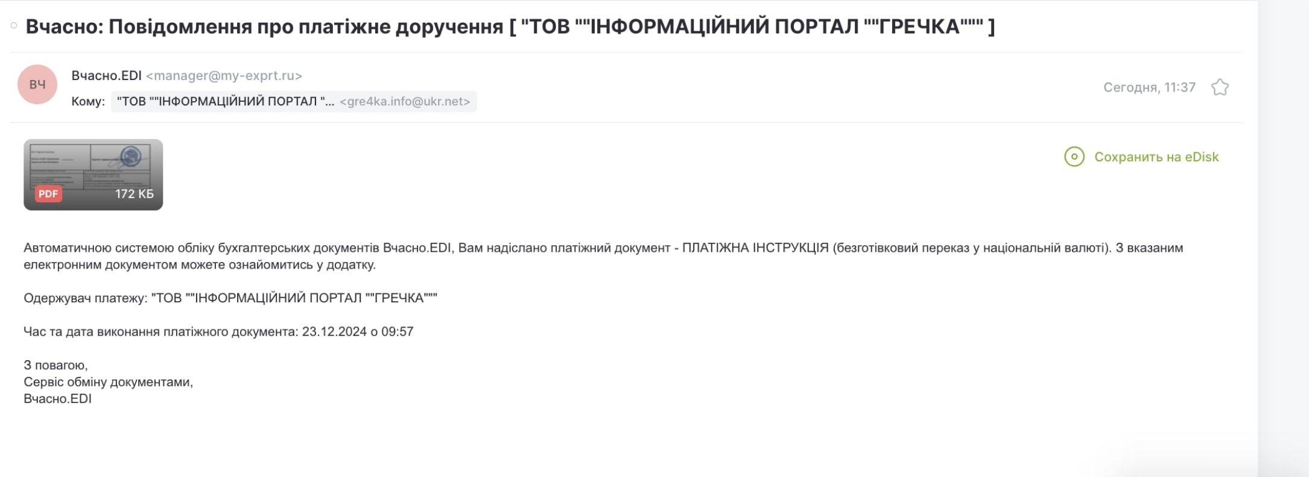The width and height of the screenshot is (1309, 477).
Task: Open the PDF attachment thumbnail
Action: 93,175
